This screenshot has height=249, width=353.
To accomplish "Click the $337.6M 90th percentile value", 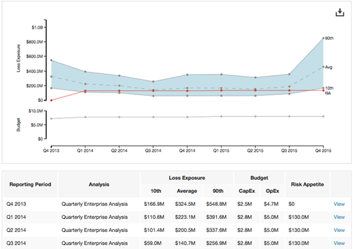I will (216, 230).
